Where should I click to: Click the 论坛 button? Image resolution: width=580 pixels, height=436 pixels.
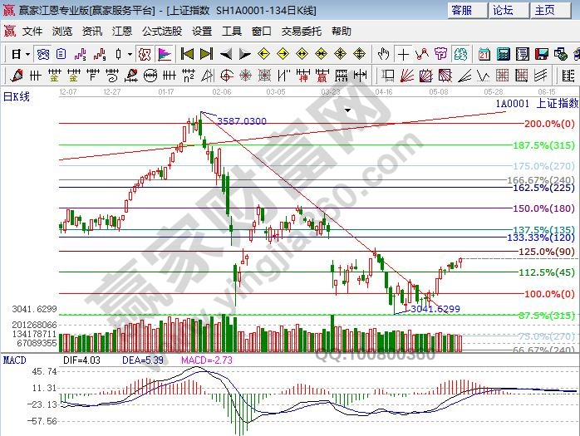pos(504,10)
